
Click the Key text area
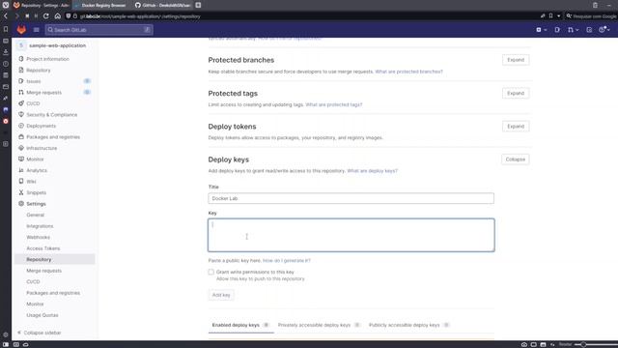coord(351,235)
